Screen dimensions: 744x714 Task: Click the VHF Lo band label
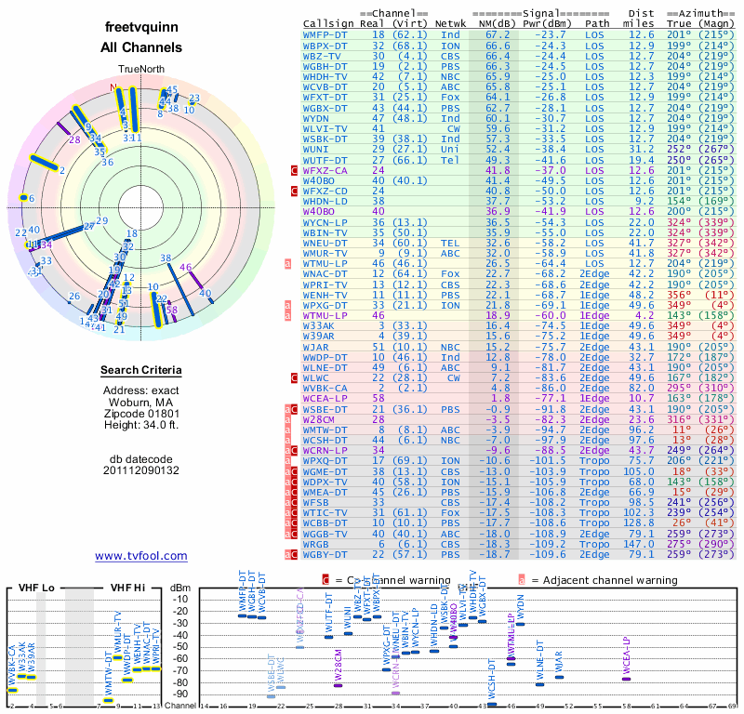click(x=36, y=588)
